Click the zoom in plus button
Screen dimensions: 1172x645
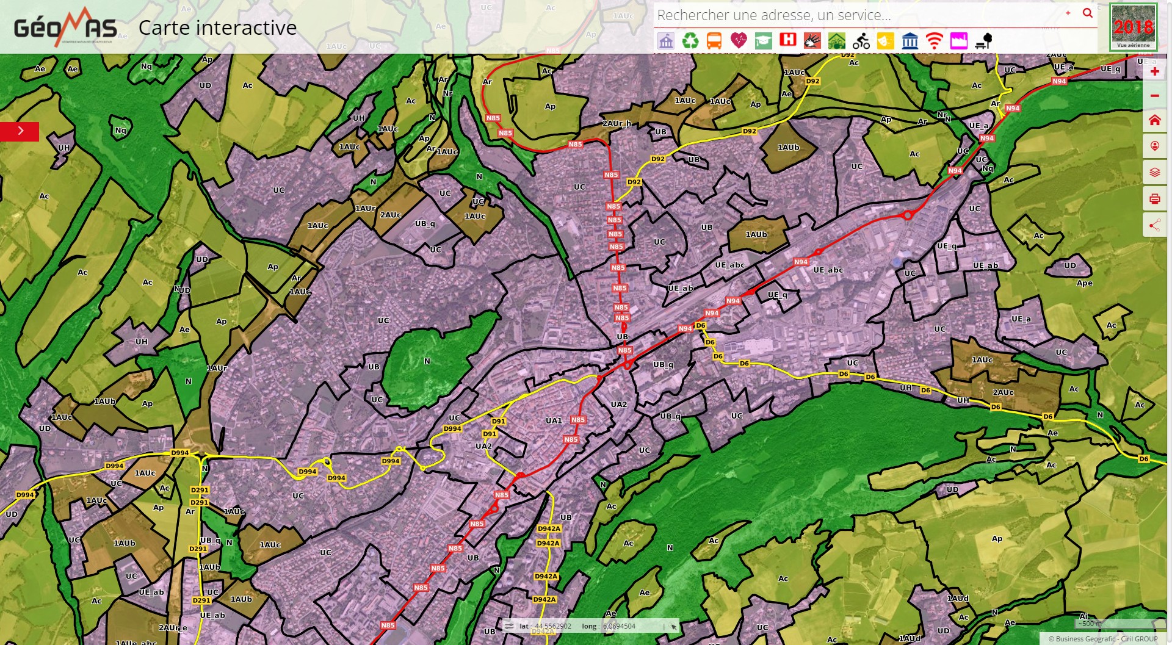1154,71
